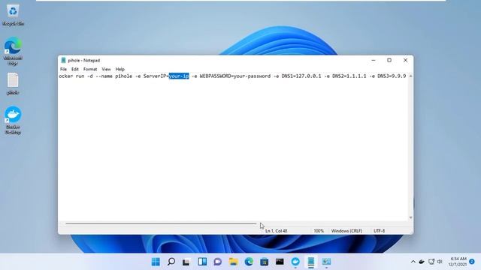Click the Docker whale tray icon
Viewport: 481px width, 270px height.
click(x=422, y=262)
